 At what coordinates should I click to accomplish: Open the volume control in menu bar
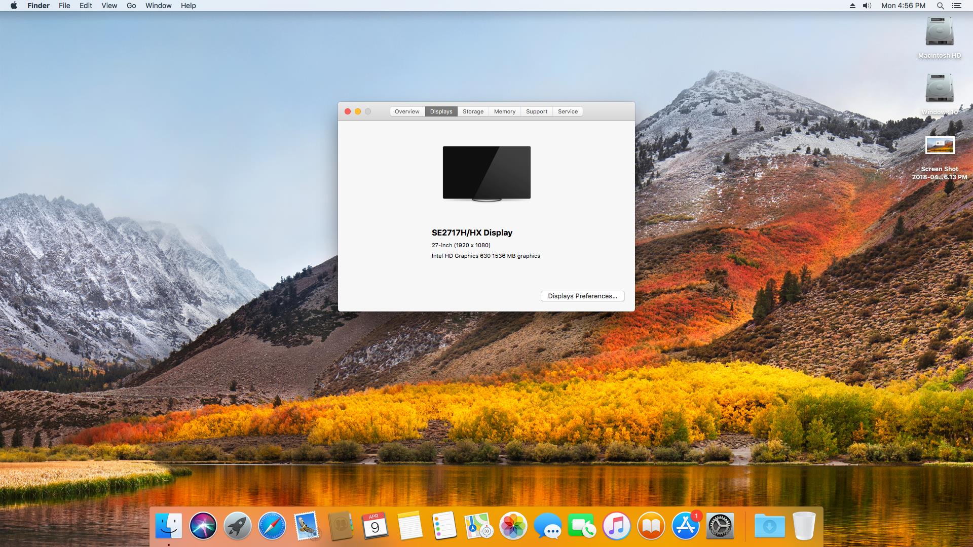point(867,6)
